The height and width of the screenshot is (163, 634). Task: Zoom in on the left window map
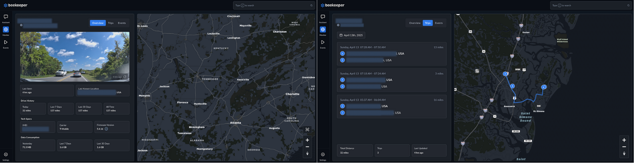coord(307,140)
